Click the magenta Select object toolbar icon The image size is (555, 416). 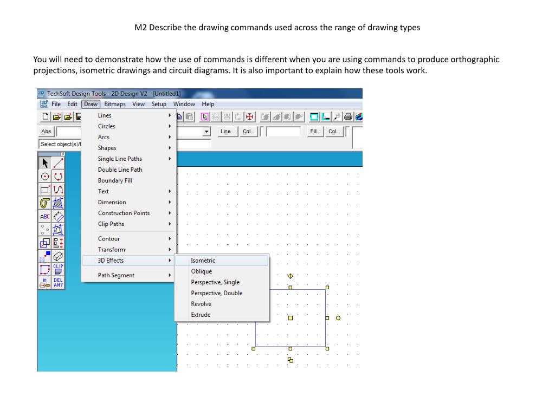click(204, 116)
